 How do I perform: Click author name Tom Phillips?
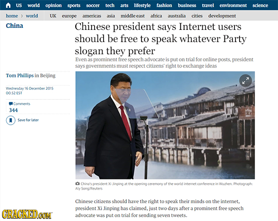tap(20, 76)
